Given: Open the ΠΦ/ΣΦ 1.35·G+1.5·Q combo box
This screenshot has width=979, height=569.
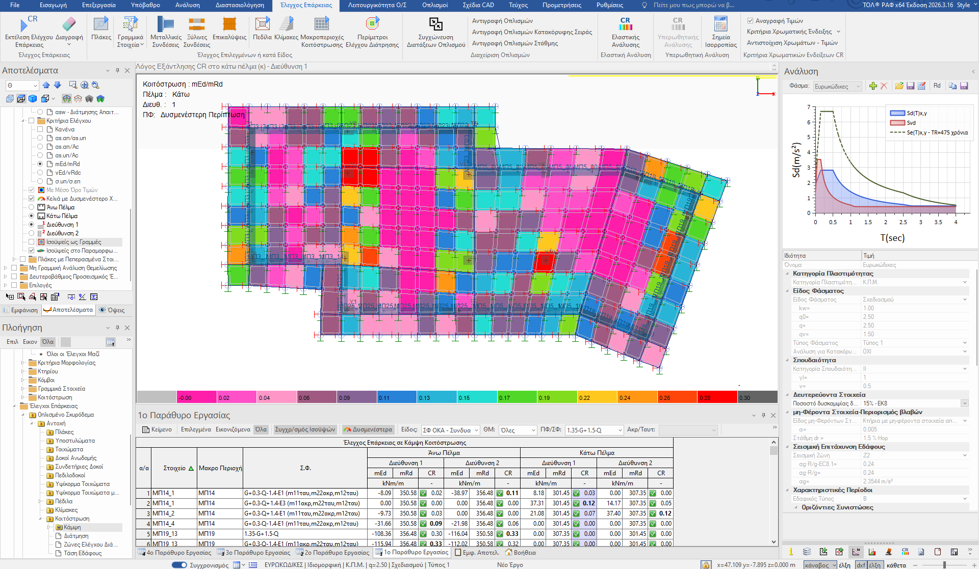Looking at the screenshot, I should pos(595,430).
